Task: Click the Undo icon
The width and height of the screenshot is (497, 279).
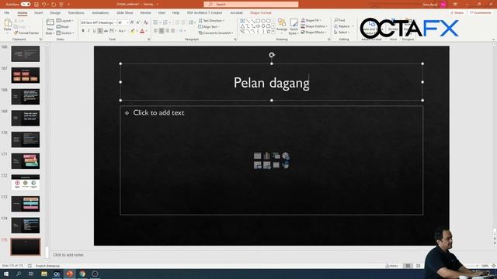Action: (44, 4)
